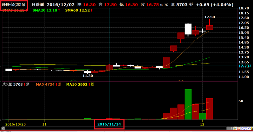The width and height of the screenshot is (253, 132).
Task: Click the 5K volume axis label
Action: pyautogui.click(x=241, y=101)
